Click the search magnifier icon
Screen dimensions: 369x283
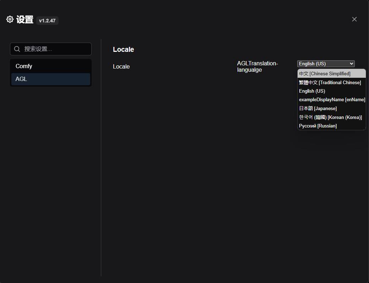17,49
